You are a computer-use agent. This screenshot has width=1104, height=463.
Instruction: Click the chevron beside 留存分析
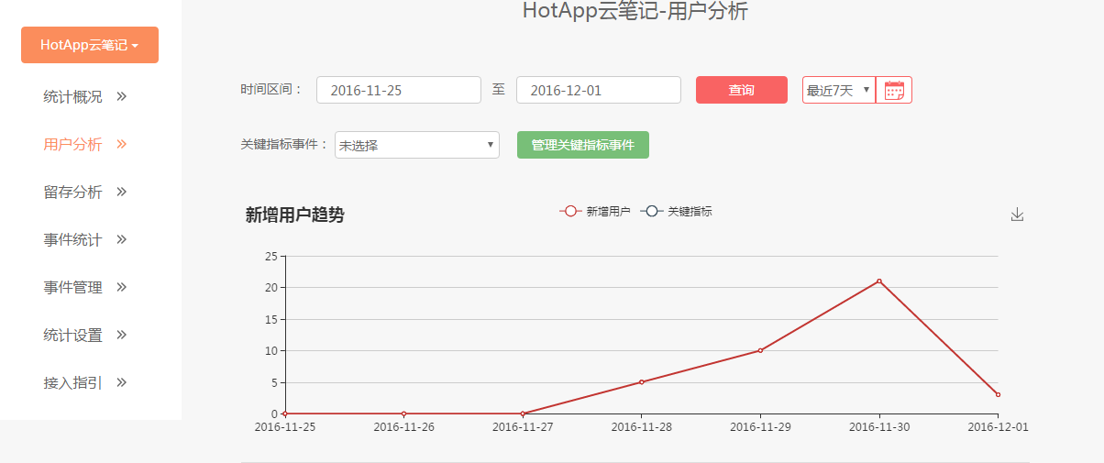tap(121, 192)
